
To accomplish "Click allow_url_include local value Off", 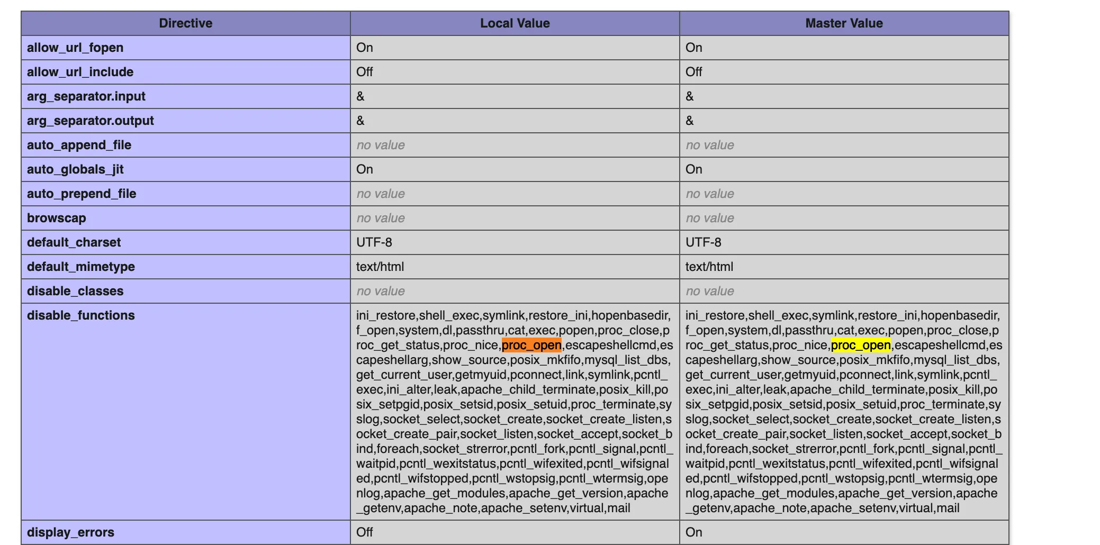I will point(365,72).
